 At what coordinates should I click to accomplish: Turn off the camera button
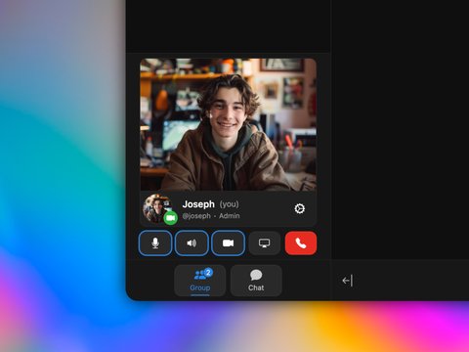tap(228, 243)
